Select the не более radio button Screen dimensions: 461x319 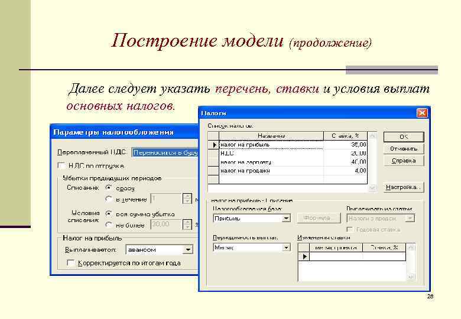pos(109,224)
